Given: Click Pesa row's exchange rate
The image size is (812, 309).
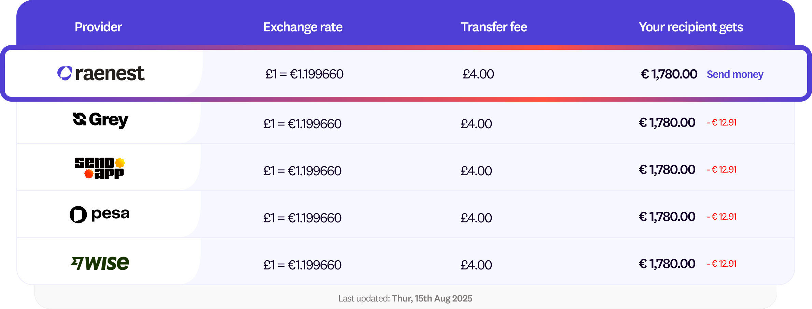Looking at the screenshot, I should pyautogui.click(x=302, y=218).
